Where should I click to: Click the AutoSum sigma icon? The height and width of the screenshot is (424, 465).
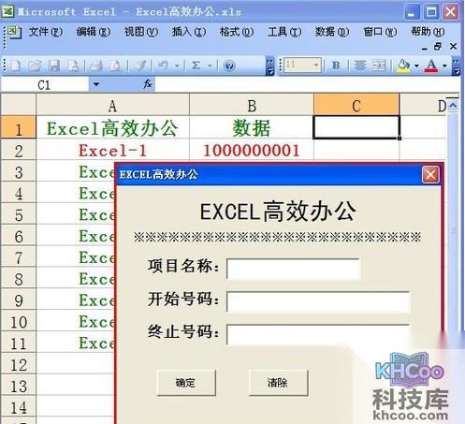click(x=196, y=66)
